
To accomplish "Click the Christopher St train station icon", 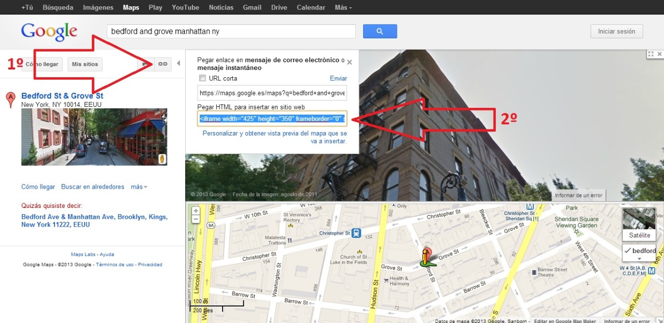I will (x=356, y=233).
